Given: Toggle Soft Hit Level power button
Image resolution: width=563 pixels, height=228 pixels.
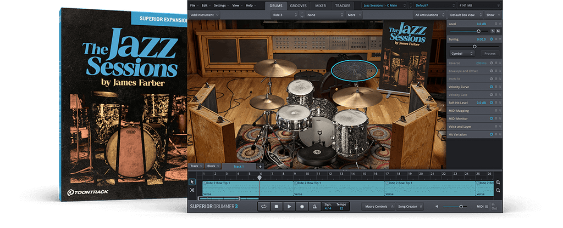Looking at the screenshot, I should [491, 102].
